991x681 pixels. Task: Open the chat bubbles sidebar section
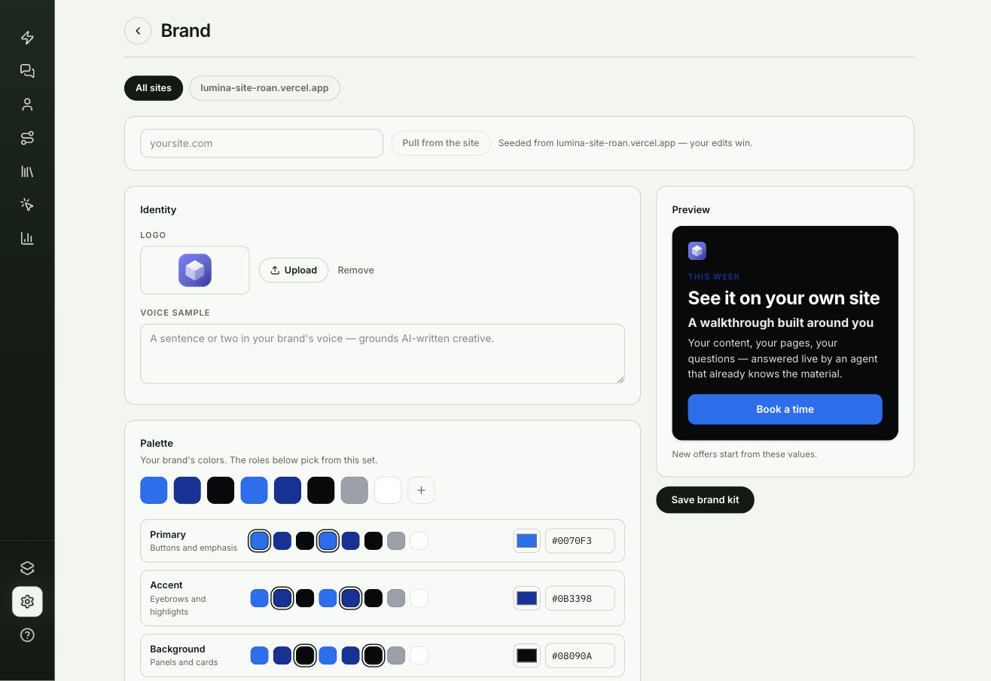(27, 71)
